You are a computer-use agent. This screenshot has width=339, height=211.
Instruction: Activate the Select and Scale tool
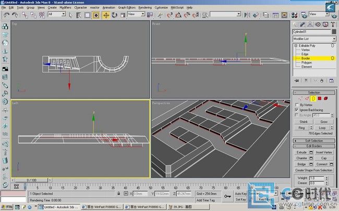pyautogui.click(x=123, y=15)
